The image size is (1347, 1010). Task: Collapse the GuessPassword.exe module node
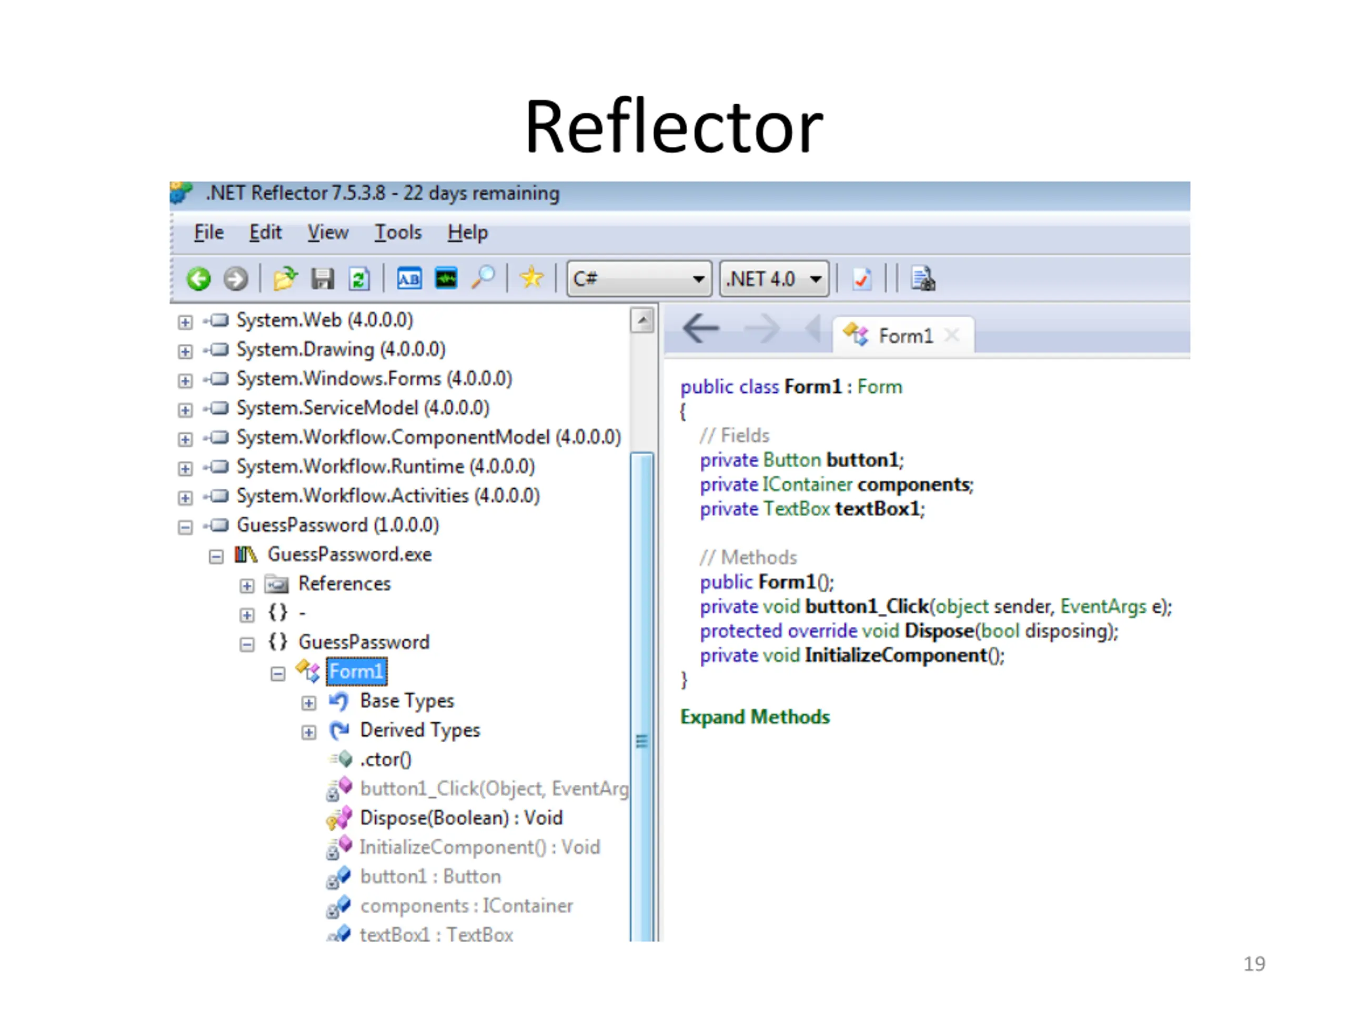tap(216, 557)
